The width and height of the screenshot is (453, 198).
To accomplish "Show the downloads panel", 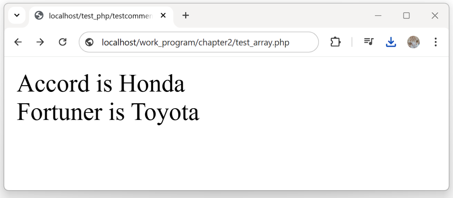I will (391, 42).
